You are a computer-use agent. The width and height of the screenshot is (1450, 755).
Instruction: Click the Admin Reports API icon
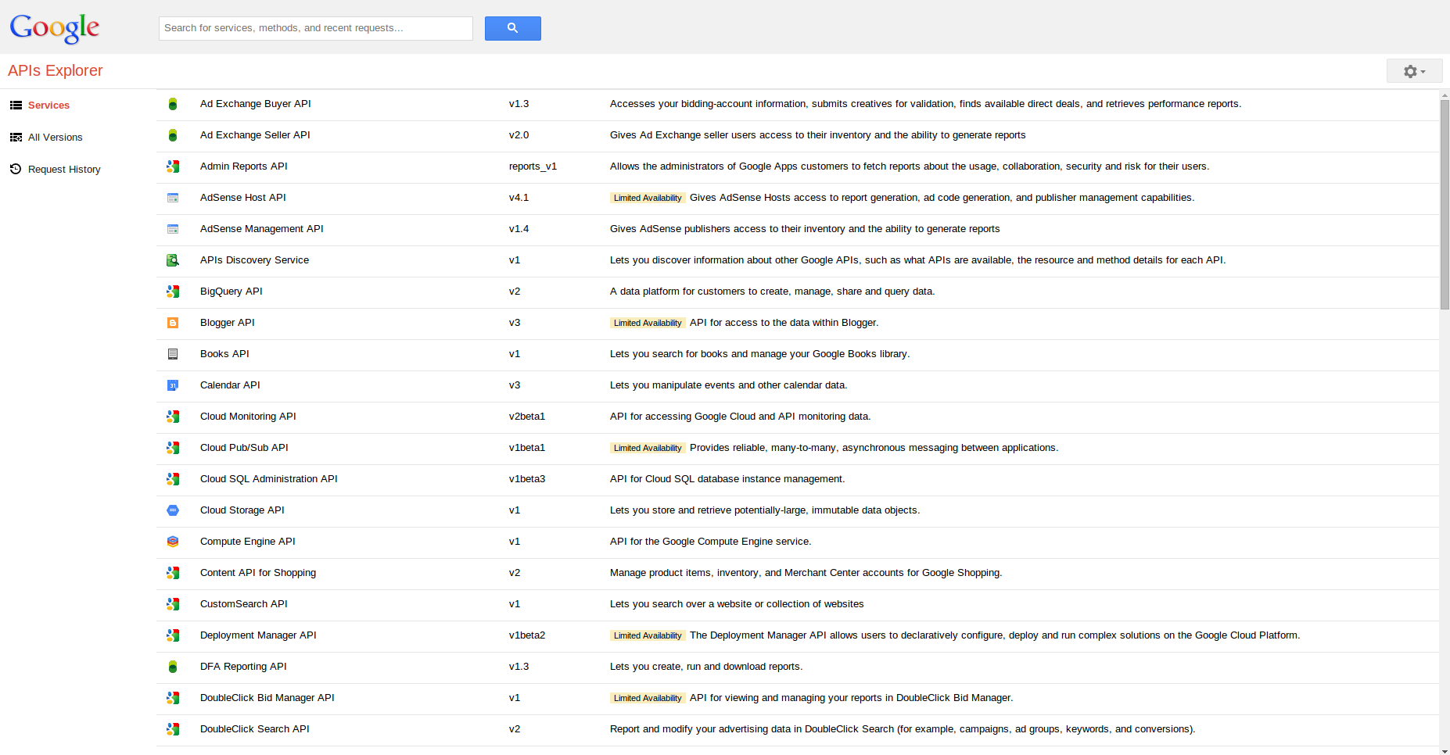coord(173,166)
